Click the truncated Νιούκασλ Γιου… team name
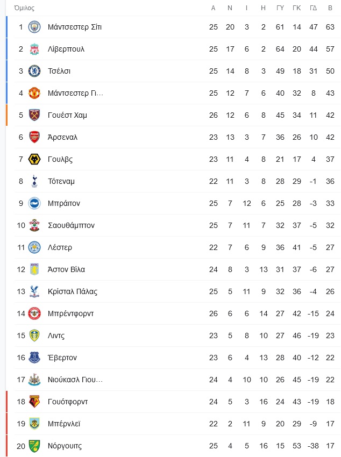Image resolution: width=341 pixels, height=457 pixels. (x=75, y=380)
